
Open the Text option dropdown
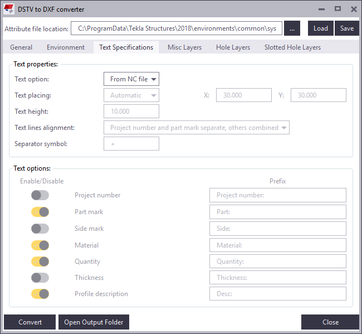(131, 79)
